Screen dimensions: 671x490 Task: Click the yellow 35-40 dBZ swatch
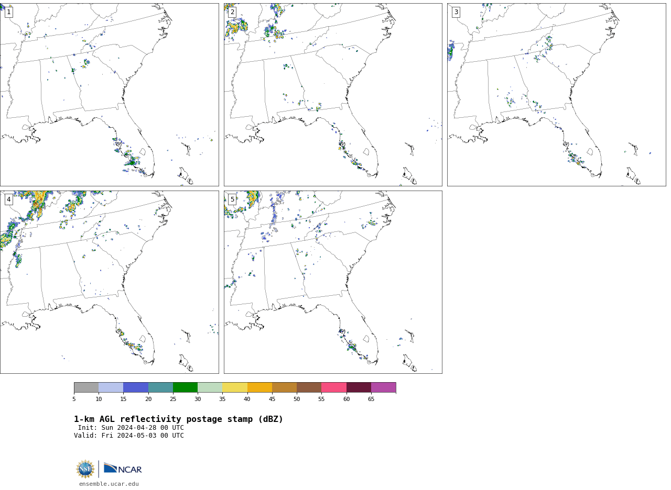pyautogui.click(x=235, y=387)
